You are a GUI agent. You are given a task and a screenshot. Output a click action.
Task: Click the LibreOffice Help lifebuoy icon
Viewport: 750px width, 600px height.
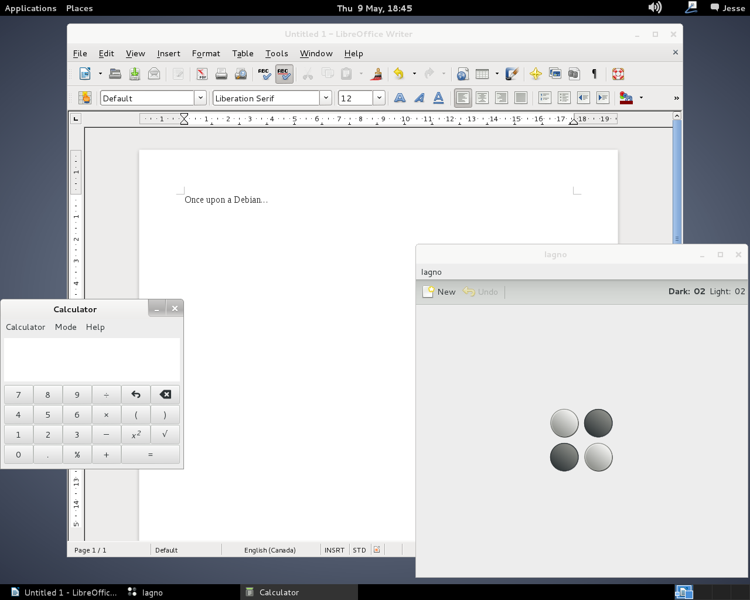pos(618,74)
